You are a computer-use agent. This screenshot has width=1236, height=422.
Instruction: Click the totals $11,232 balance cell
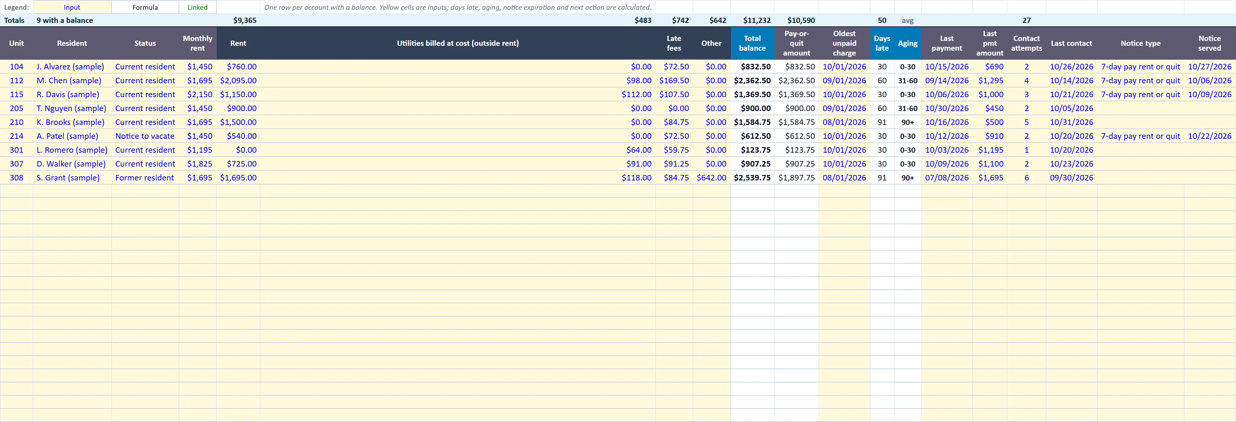coord(752,20)
